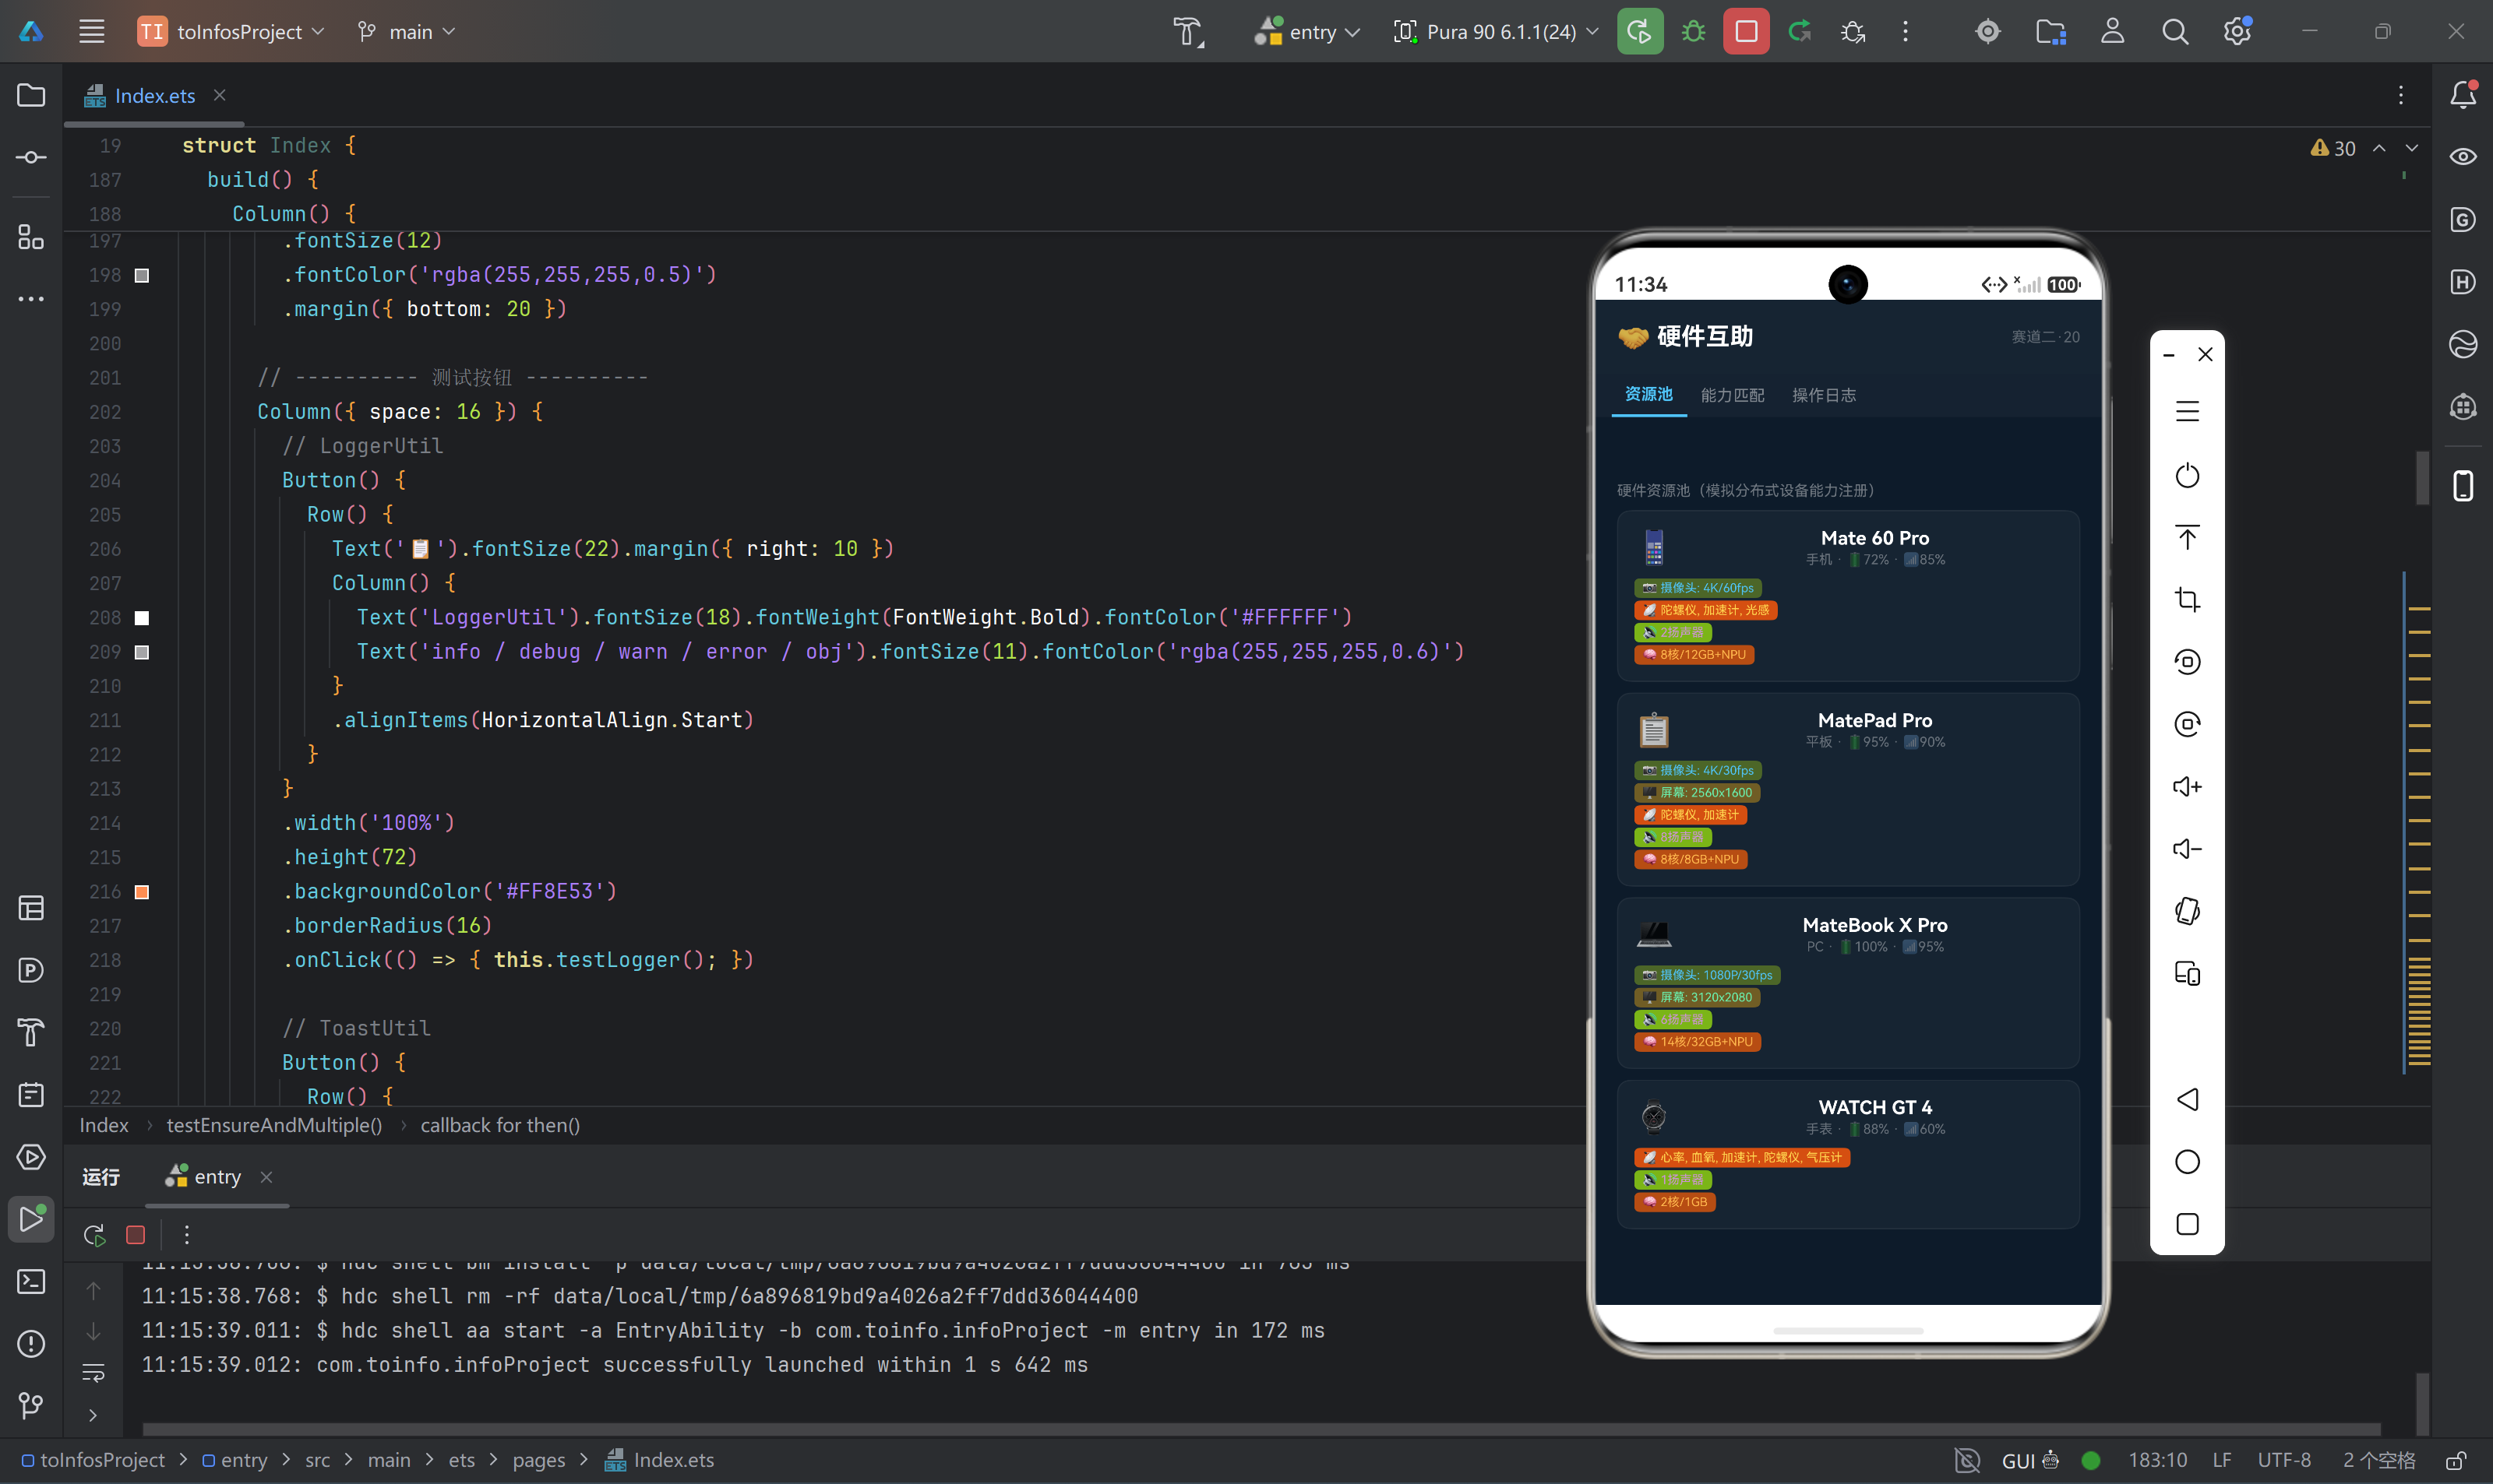The image size is (2493, 1484).
Task: Stop process in Run panel toolbar
Action: [136, 1235]
